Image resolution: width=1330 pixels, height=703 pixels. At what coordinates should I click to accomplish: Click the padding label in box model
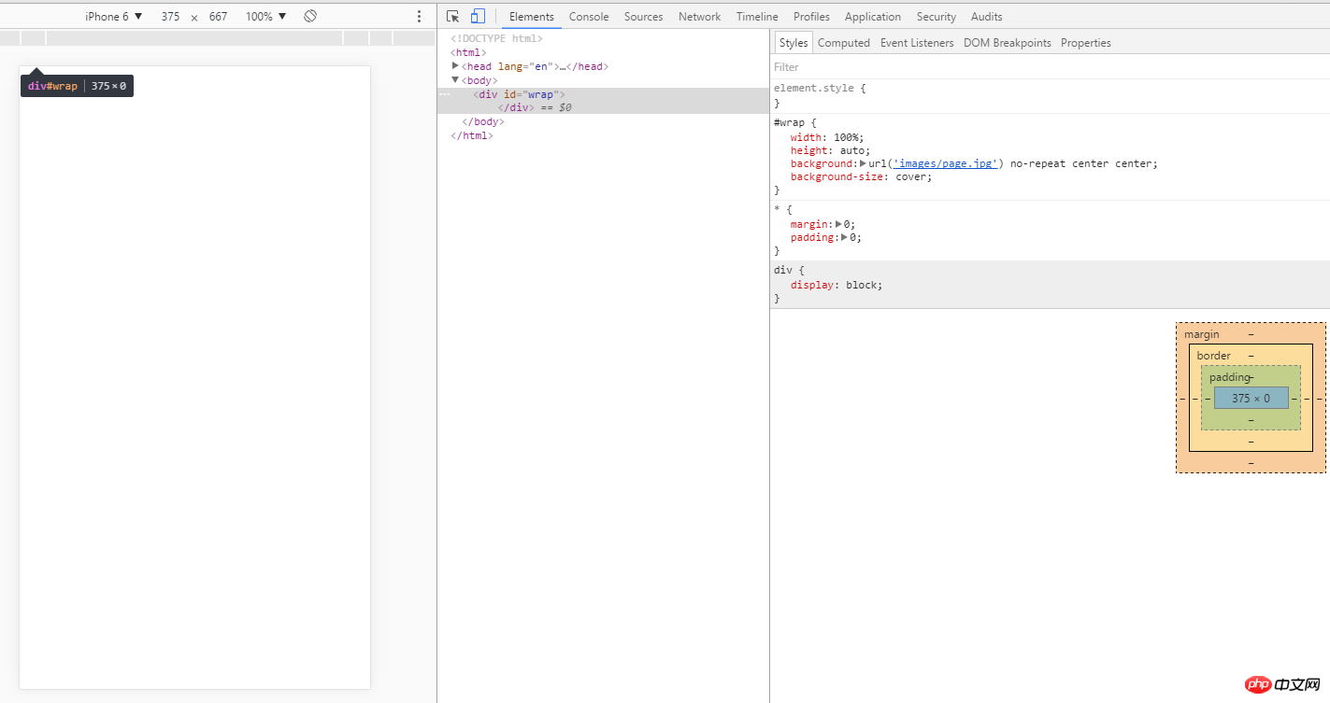coord(1229,377)
